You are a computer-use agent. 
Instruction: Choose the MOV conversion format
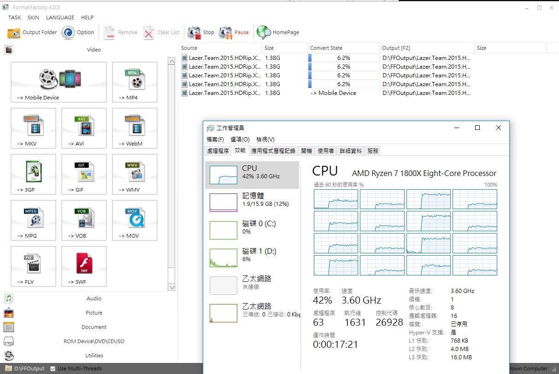(x=135, y=221)
